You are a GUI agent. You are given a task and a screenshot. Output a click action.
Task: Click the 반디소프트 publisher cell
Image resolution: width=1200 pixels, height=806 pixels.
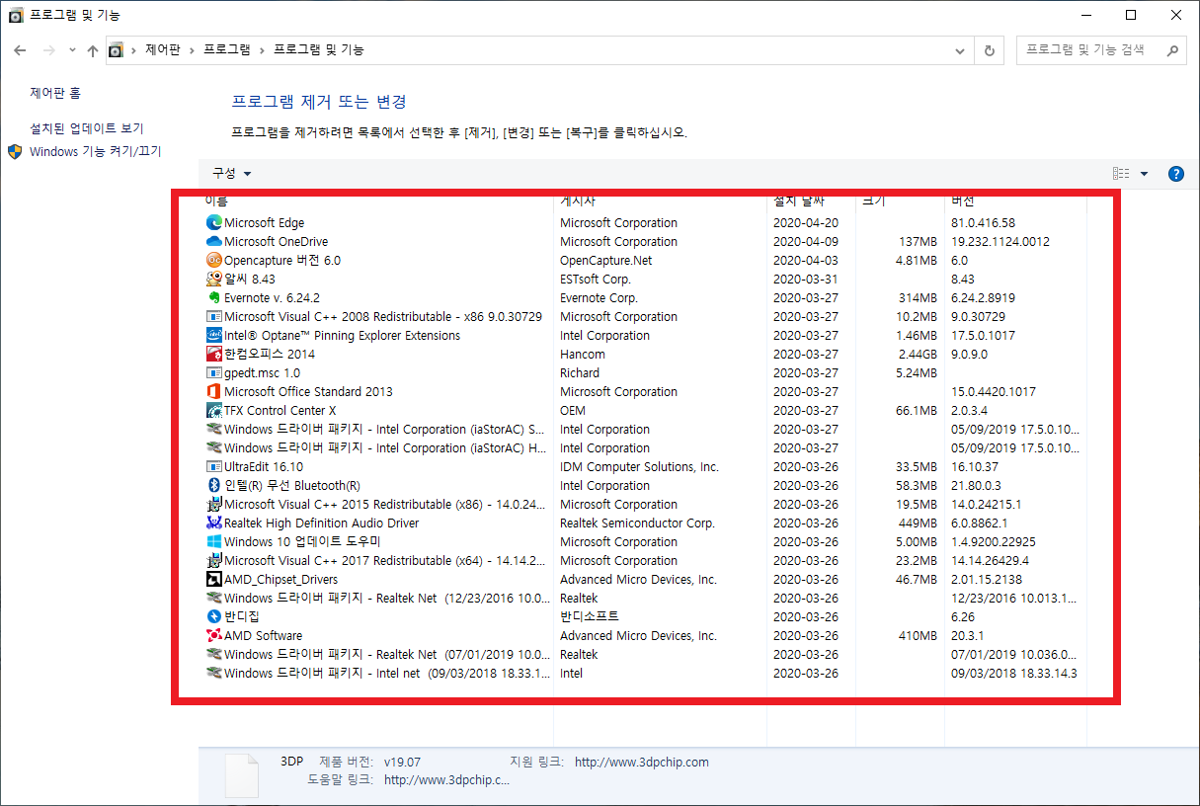point(590,617)
